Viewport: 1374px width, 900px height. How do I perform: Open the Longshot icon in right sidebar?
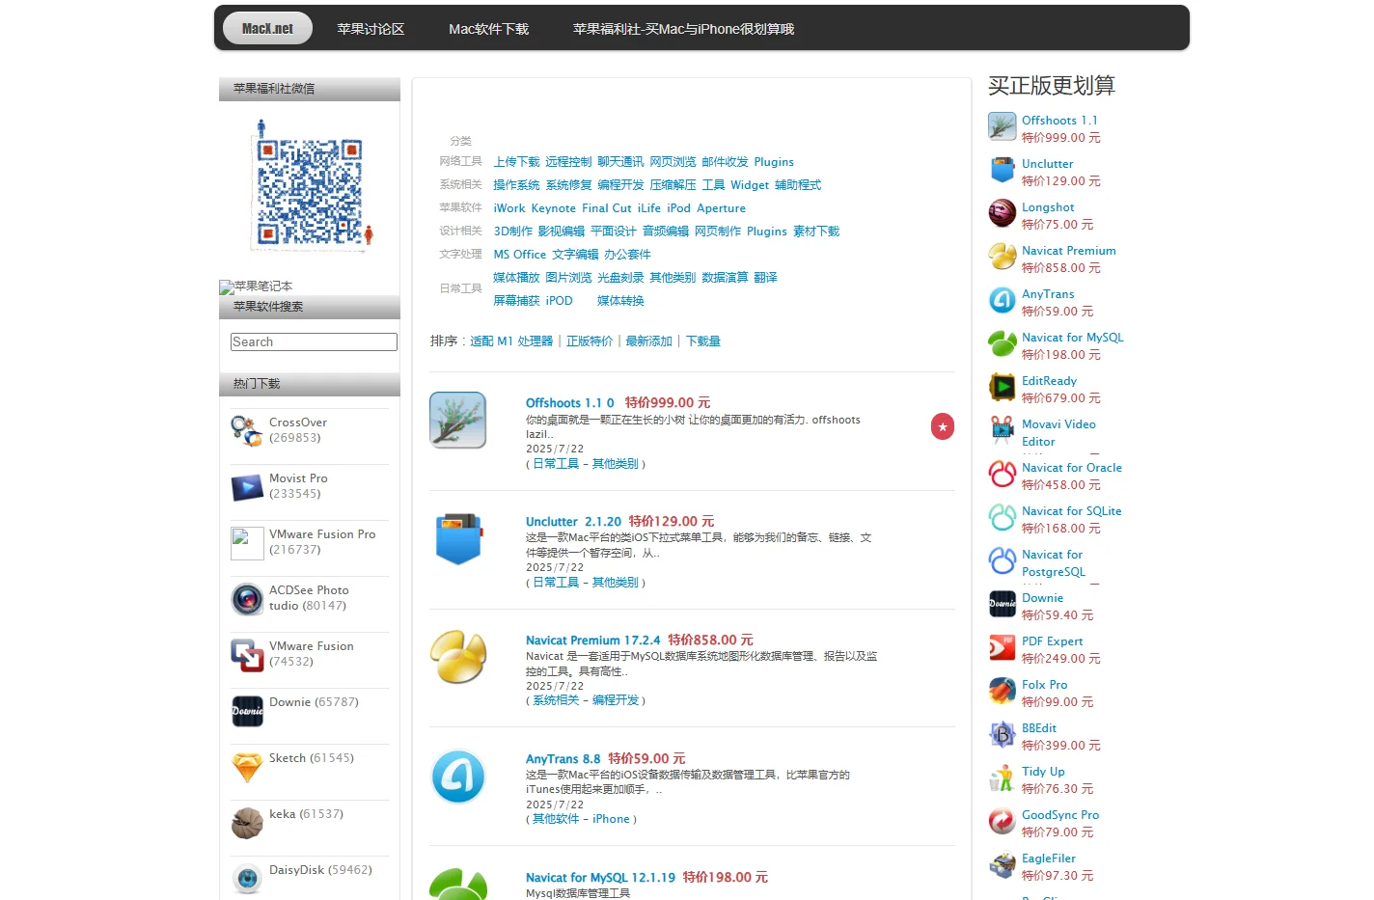[x=1003, y=213]
